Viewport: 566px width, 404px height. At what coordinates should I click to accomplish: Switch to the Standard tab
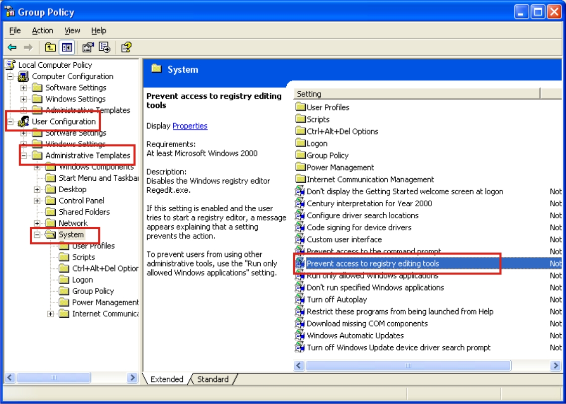pyautogui.click(x=213, y=379)
